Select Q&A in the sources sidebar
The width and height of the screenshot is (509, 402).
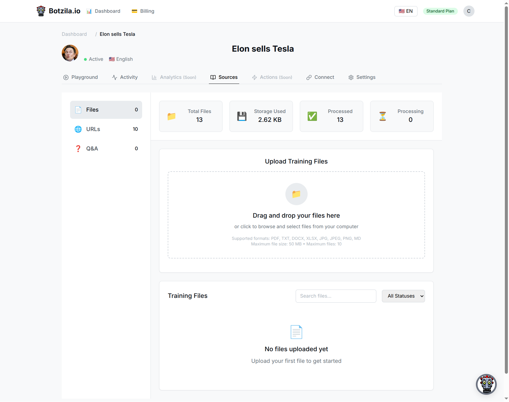point(106,149)
